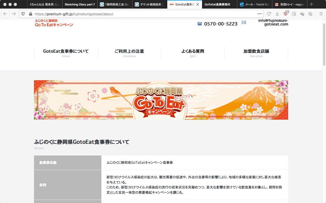
Task: Open a new tab with plus button
Action: pos(311,4)
